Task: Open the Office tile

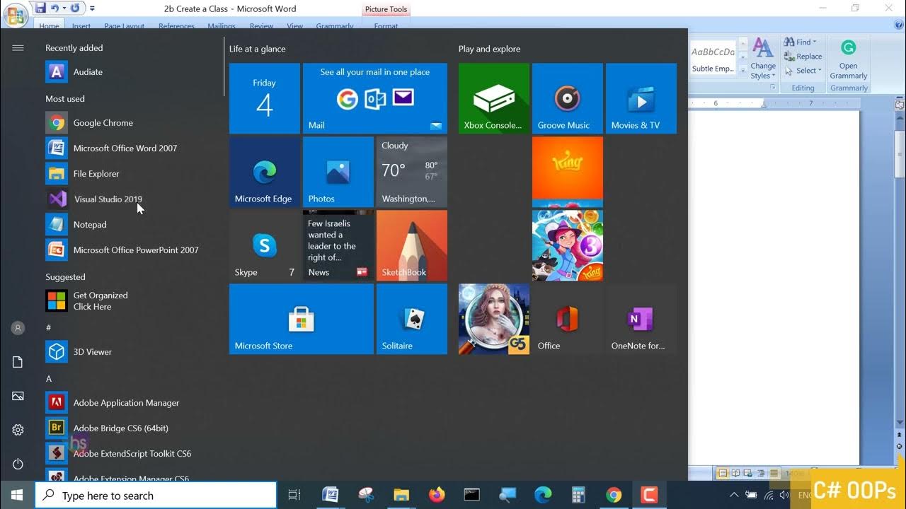Action: point(568,319)
